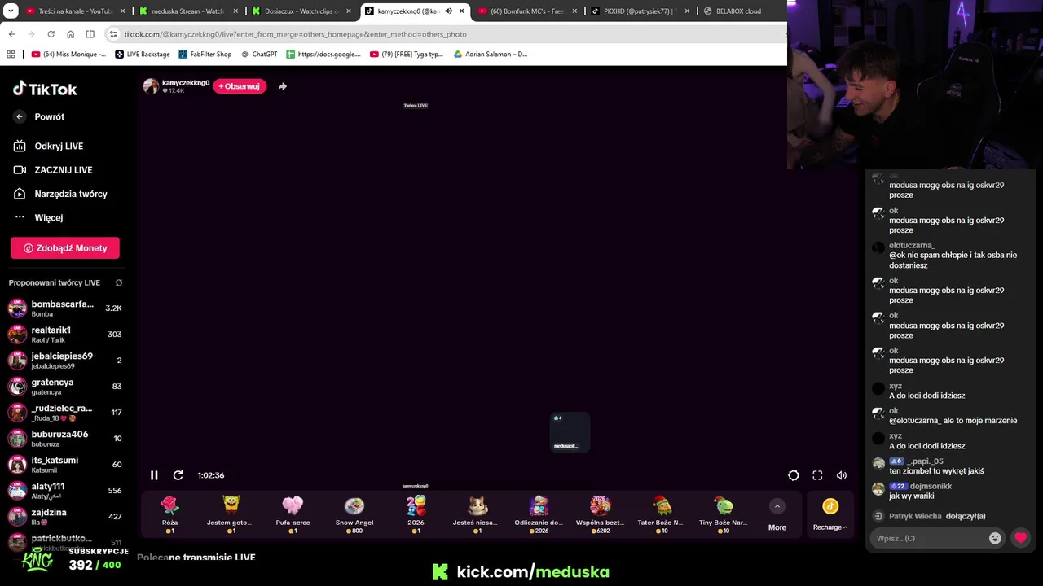This screenshot has width=1043, height=586.
Task: Switch to the Dosiaczux clips tab
Action: (x=301, y=11)
